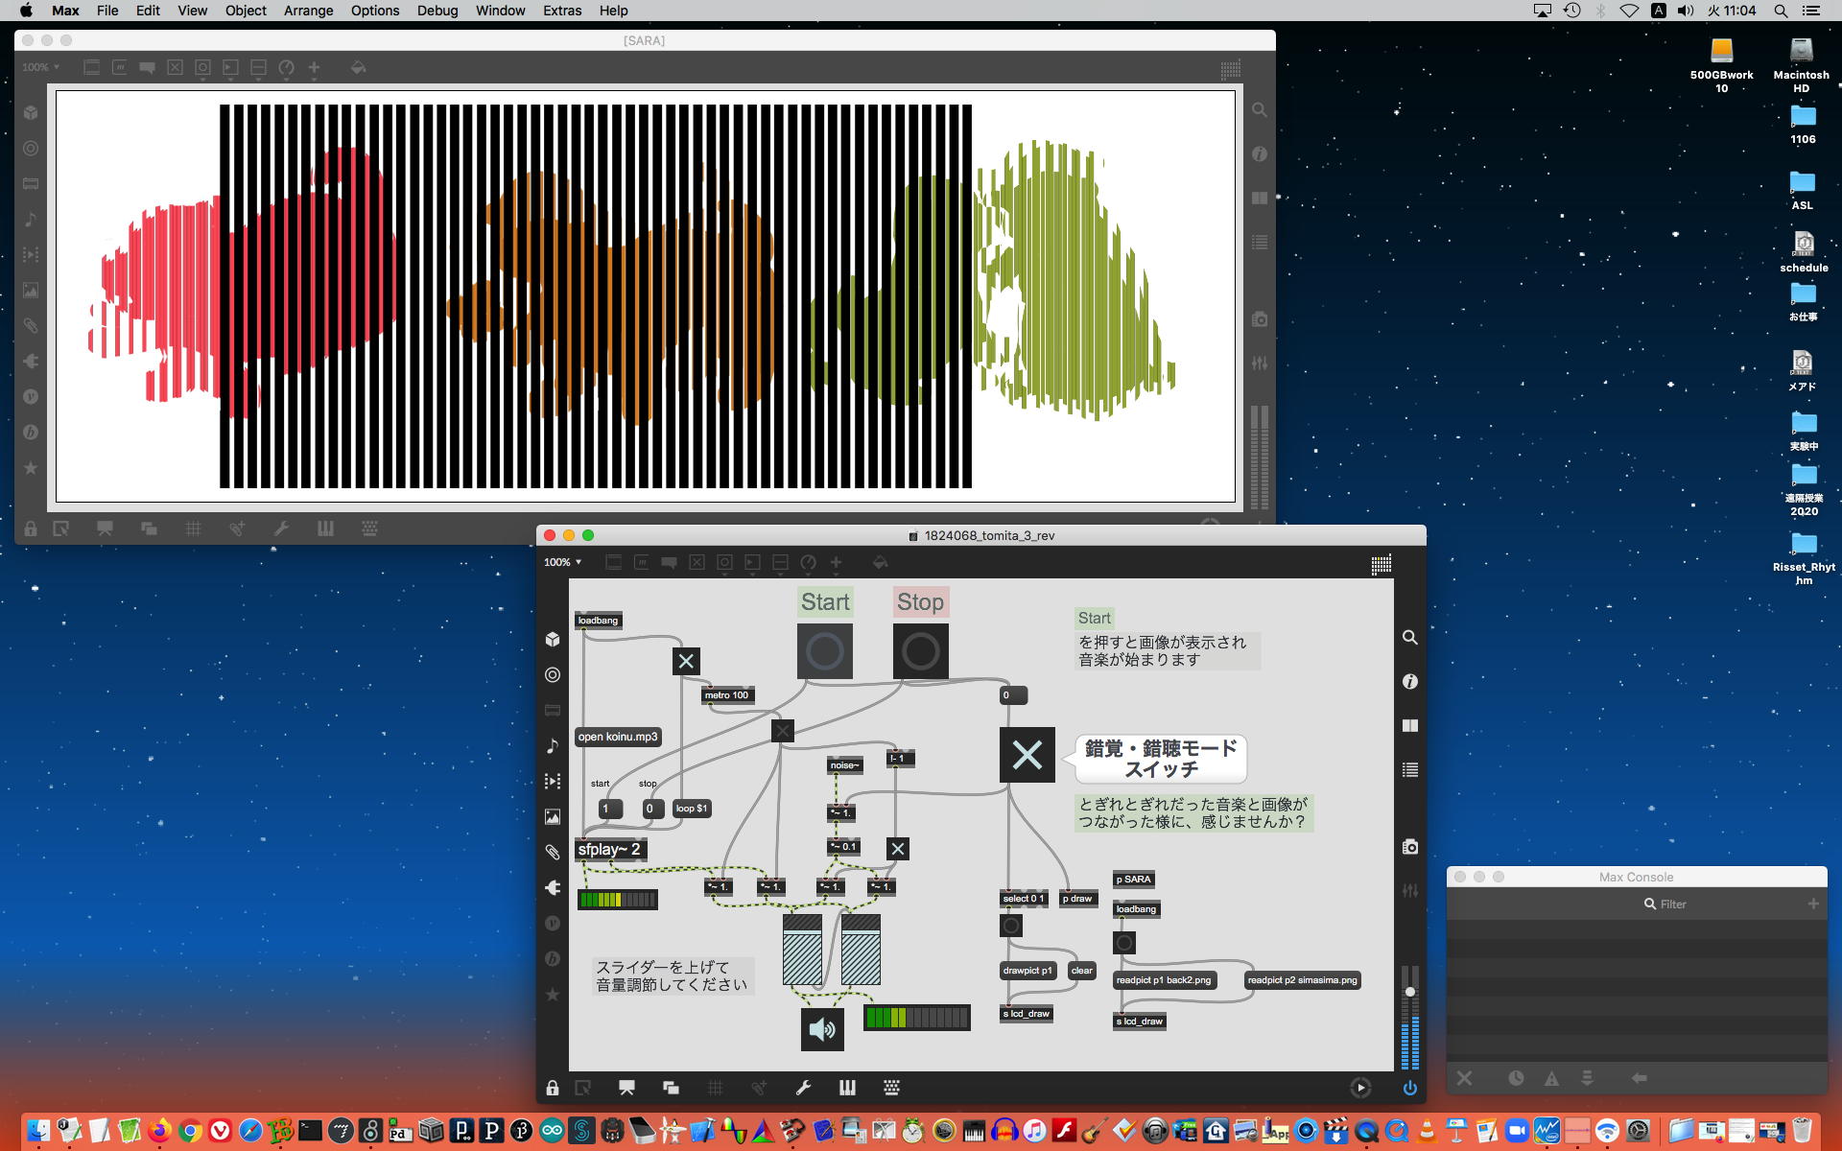Click the ezdac speaker icon
Viewport: 1842px width, 1151px height.
[822, 1029]
